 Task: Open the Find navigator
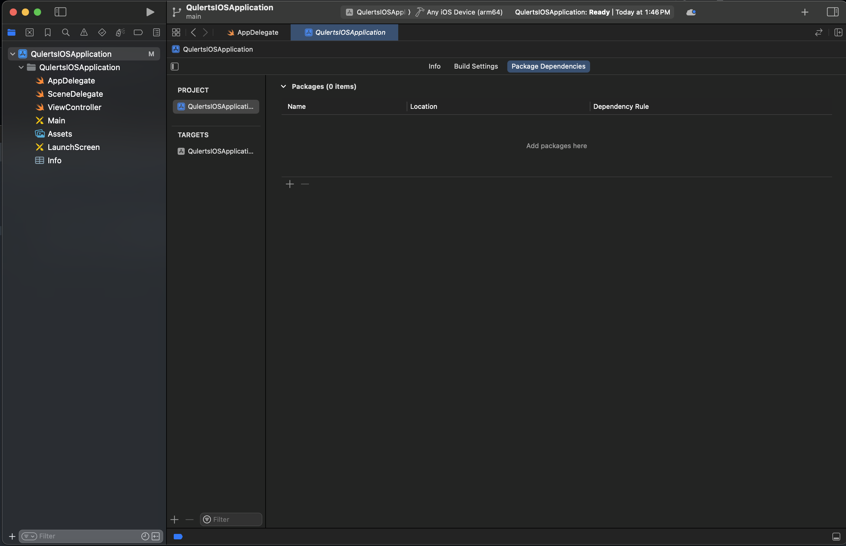[x=66, y=33]
